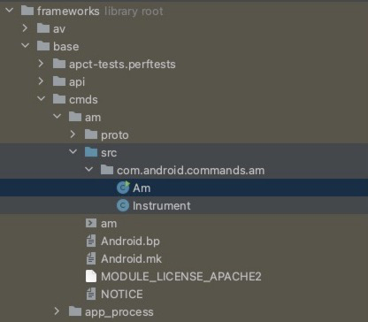This screenshot has width=368, height=322.
Task: Collapse the frameworks library root node
Action: (10, 11)
